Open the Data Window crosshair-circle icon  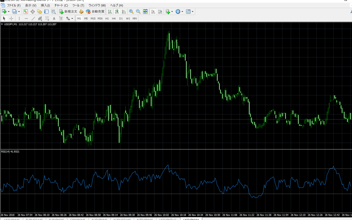[x=33, y=11]
